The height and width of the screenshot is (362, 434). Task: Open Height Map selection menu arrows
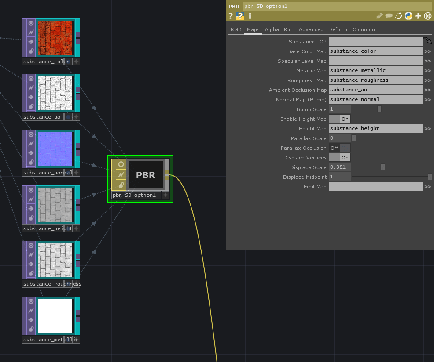[x=428, y=129]
